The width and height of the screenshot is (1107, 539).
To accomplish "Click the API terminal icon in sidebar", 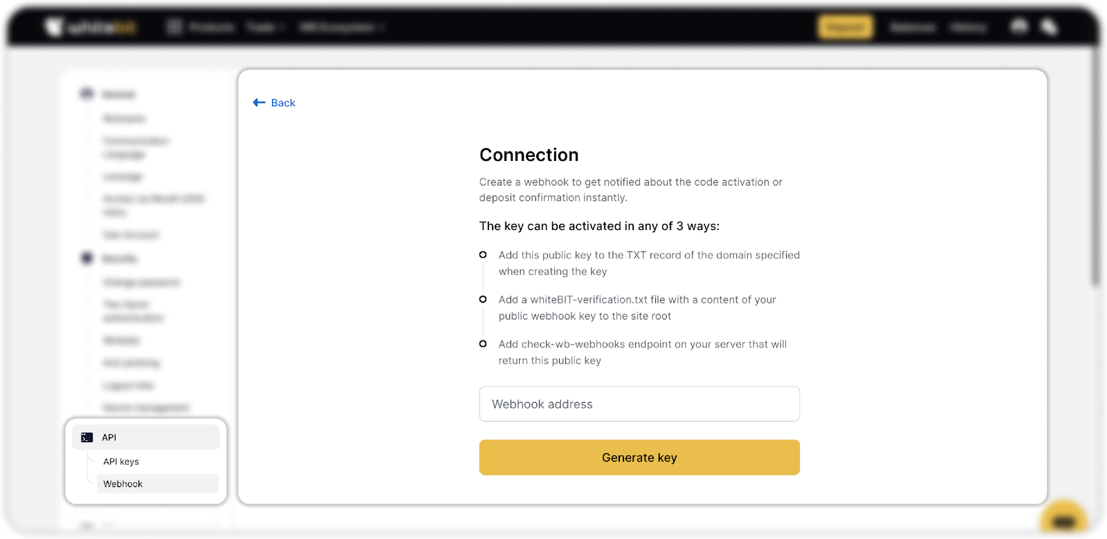I will coord(87,437).
